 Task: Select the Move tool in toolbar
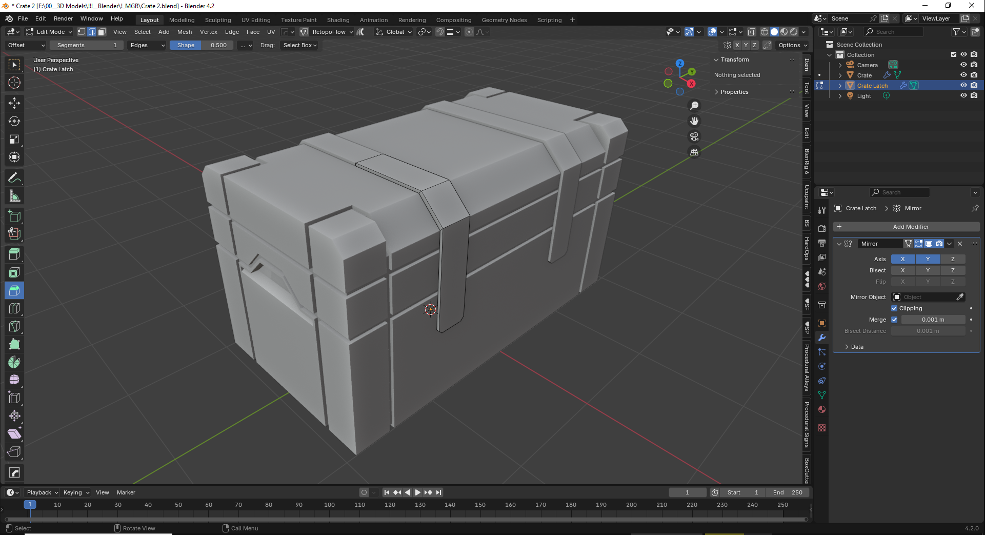pos(14,103)
